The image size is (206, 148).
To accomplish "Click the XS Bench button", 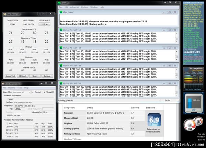I will tap(23, 76).
